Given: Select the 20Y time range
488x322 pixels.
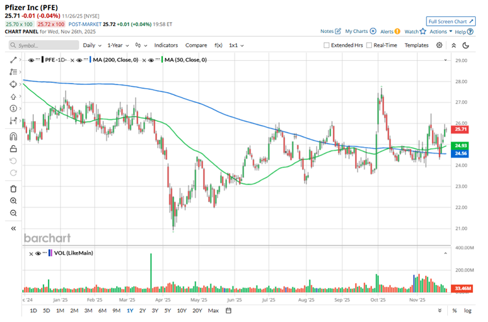Looking at the screenshot, I should pos(197,310).
